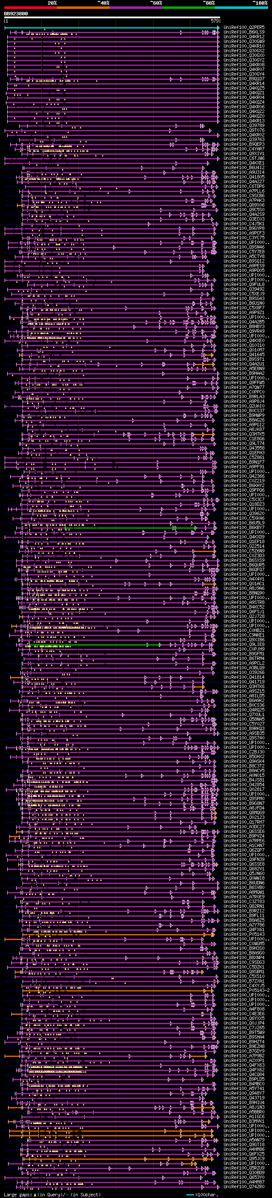The image size is (272, 1198).
Task: Open hit UniRef100_Q2PER5
Action: 244,28
